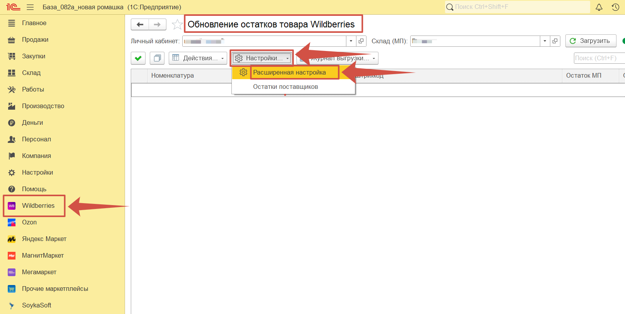Screen dimensions: 625x314
Task: Show the history clock icon
Action: 615,7
